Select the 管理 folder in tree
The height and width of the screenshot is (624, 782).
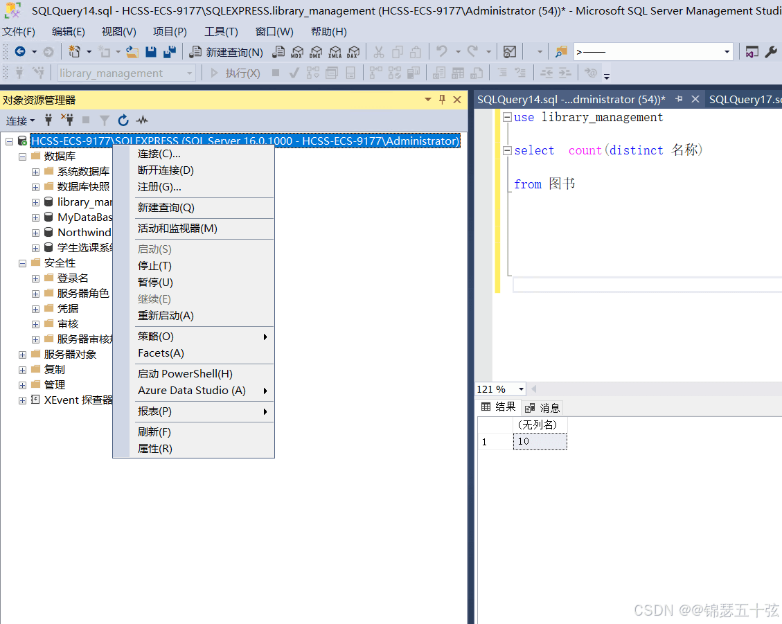click(x=54, y=385)
